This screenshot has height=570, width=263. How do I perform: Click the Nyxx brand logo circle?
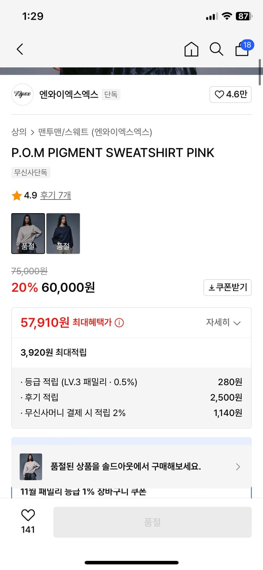[22, 94]
